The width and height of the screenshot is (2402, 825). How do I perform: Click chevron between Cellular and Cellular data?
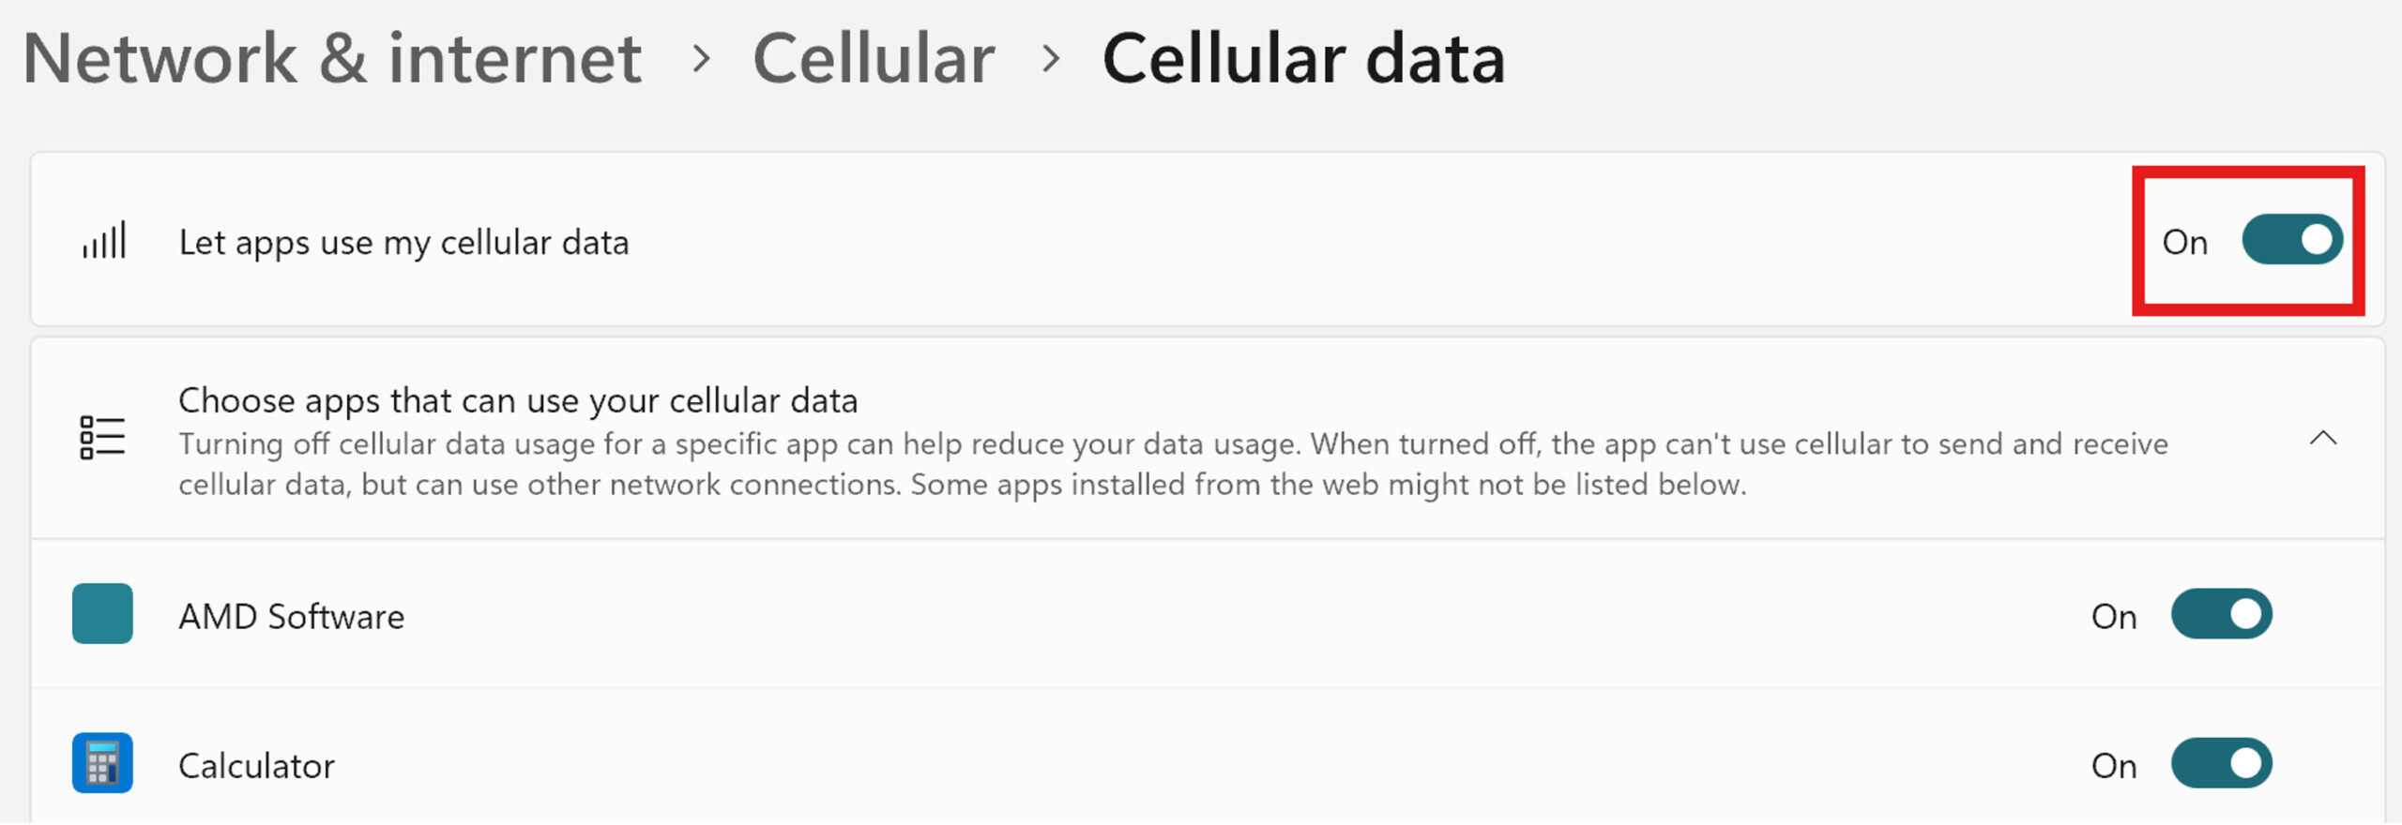1051,59
